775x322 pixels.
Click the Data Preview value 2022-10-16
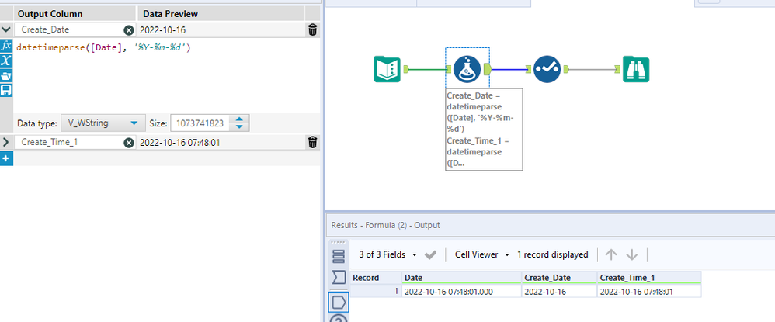[x=162, y=30]
